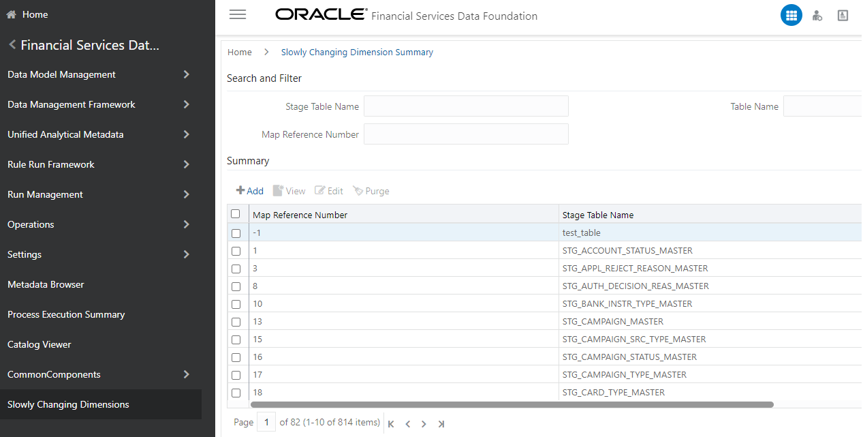Click the Add plus icon button

[x=250, y=191]
